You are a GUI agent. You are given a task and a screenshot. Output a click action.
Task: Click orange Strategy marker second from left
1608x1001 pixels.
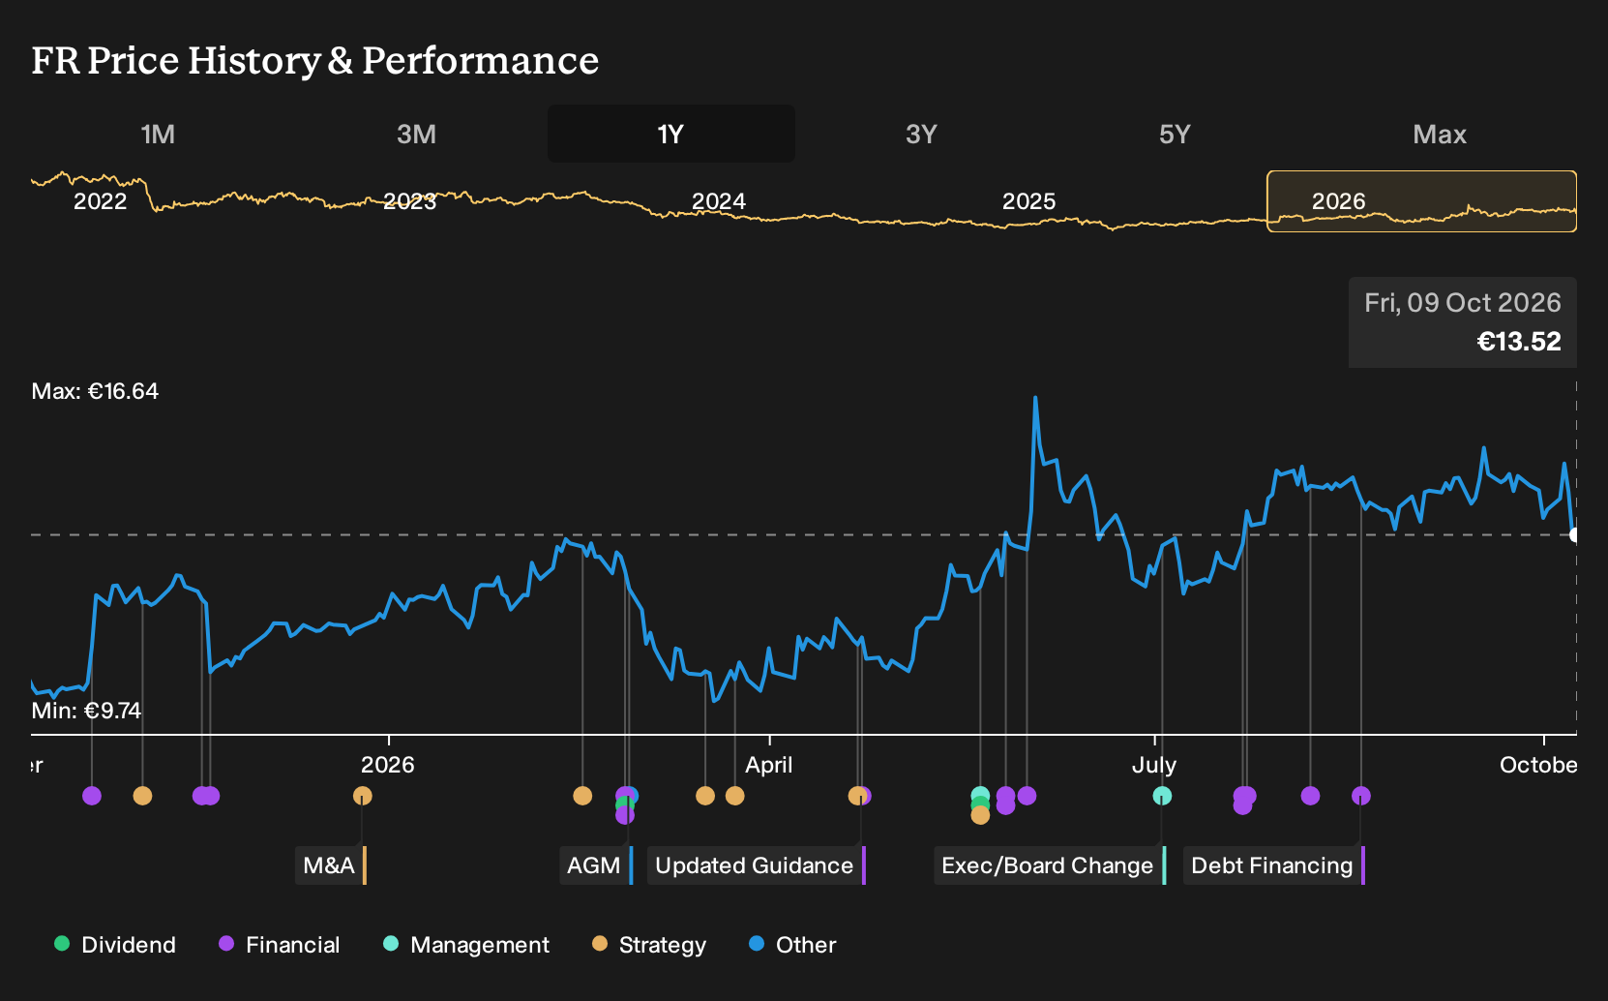point(142,796)
